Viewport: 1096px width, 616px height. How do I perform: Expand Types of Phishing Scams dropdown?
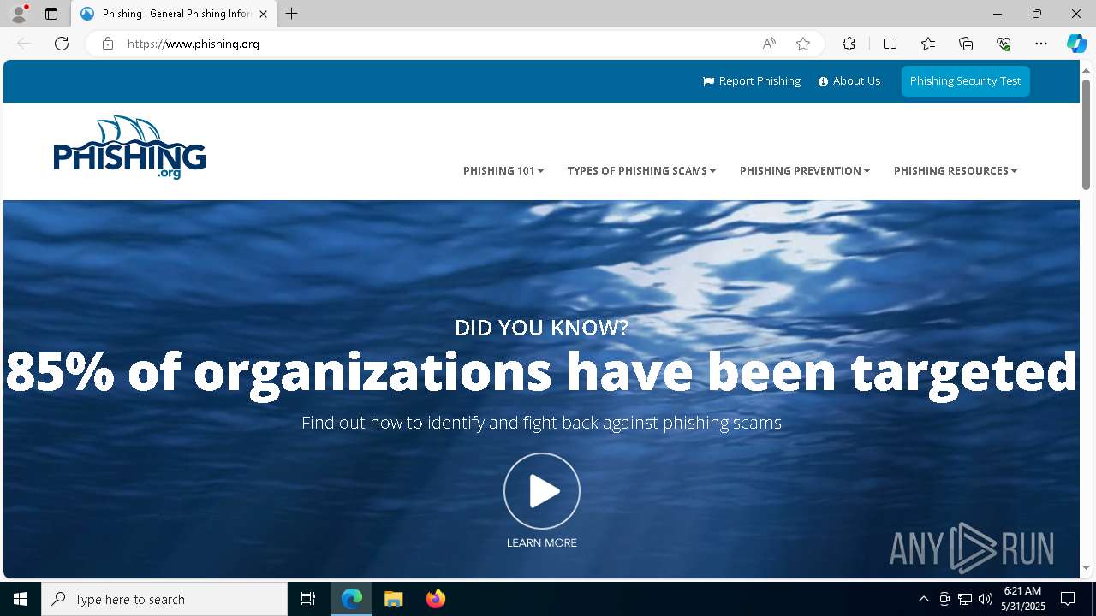pyautogui.click(x=641, y=171)
